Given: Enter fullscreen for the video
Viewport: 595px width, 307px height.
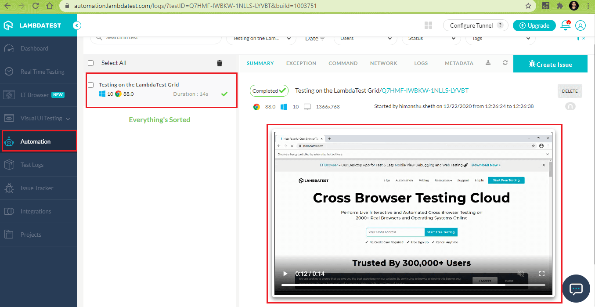Looking at the screenshot, I should [x=542, y=274].
